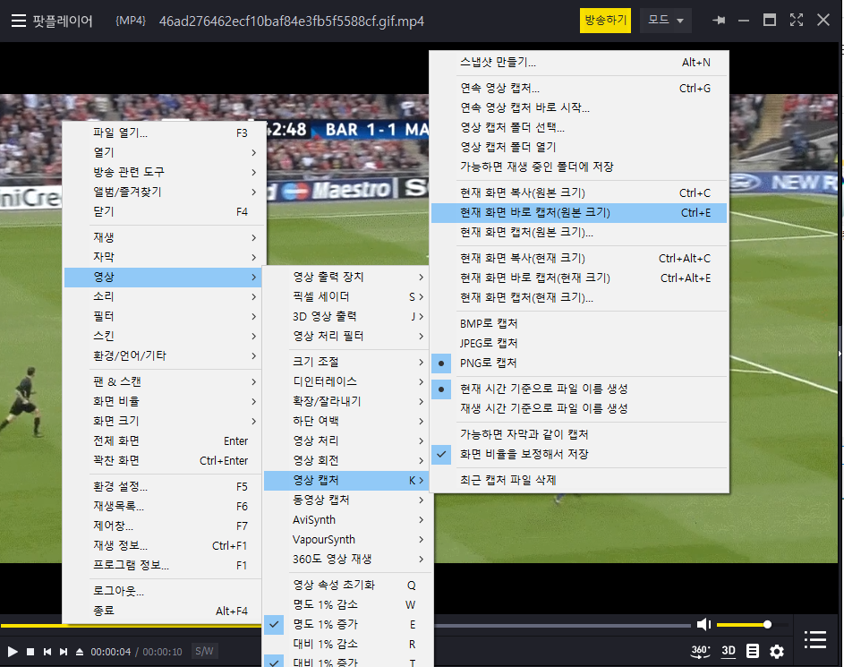Expand the 소리 submenu
Image resolution: width=844 pixels, height=667 pixels.
click(x=164, y=296)
